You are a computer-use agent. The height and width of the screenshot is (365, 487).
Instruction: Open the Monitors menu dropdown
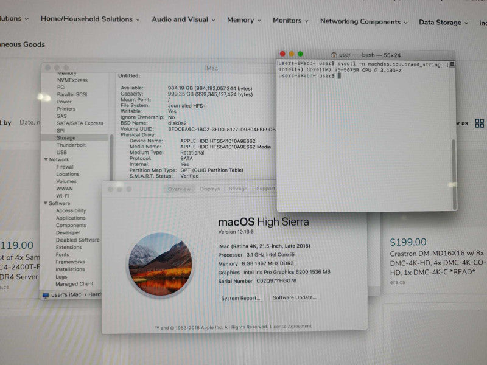(x=290, y=21)
